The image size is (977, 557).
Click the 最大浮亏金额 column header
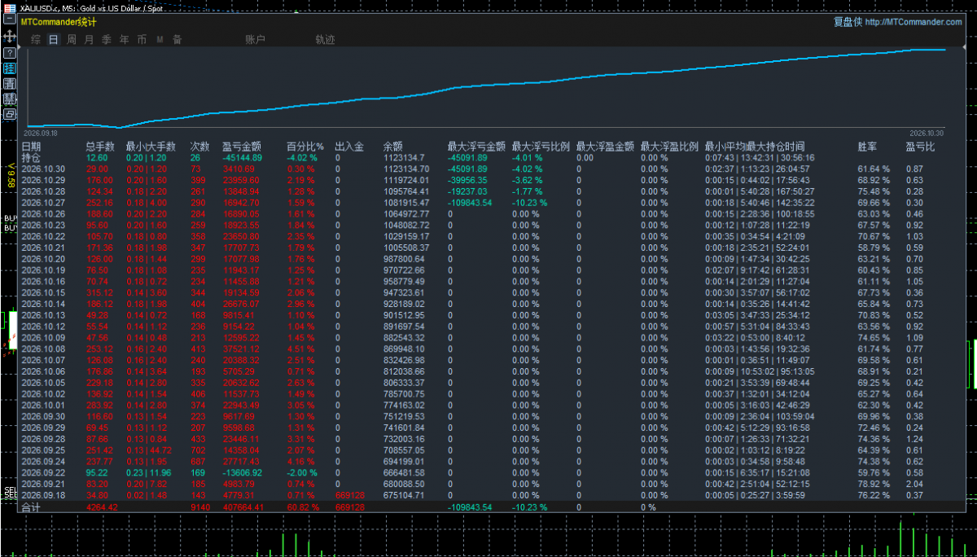(x=476, y=147)
